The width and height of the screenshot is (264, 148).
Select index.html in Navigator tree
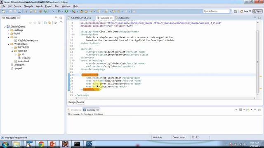pos(24,61)
